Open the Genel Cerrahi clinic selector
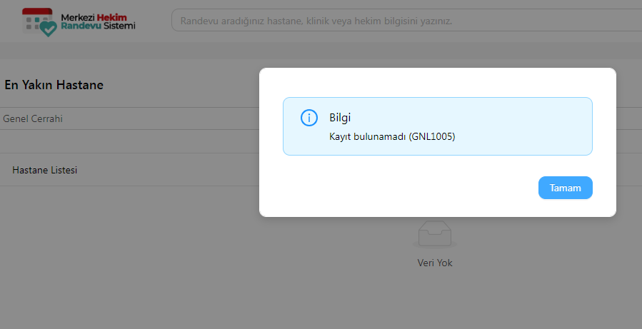 (34, 118)
